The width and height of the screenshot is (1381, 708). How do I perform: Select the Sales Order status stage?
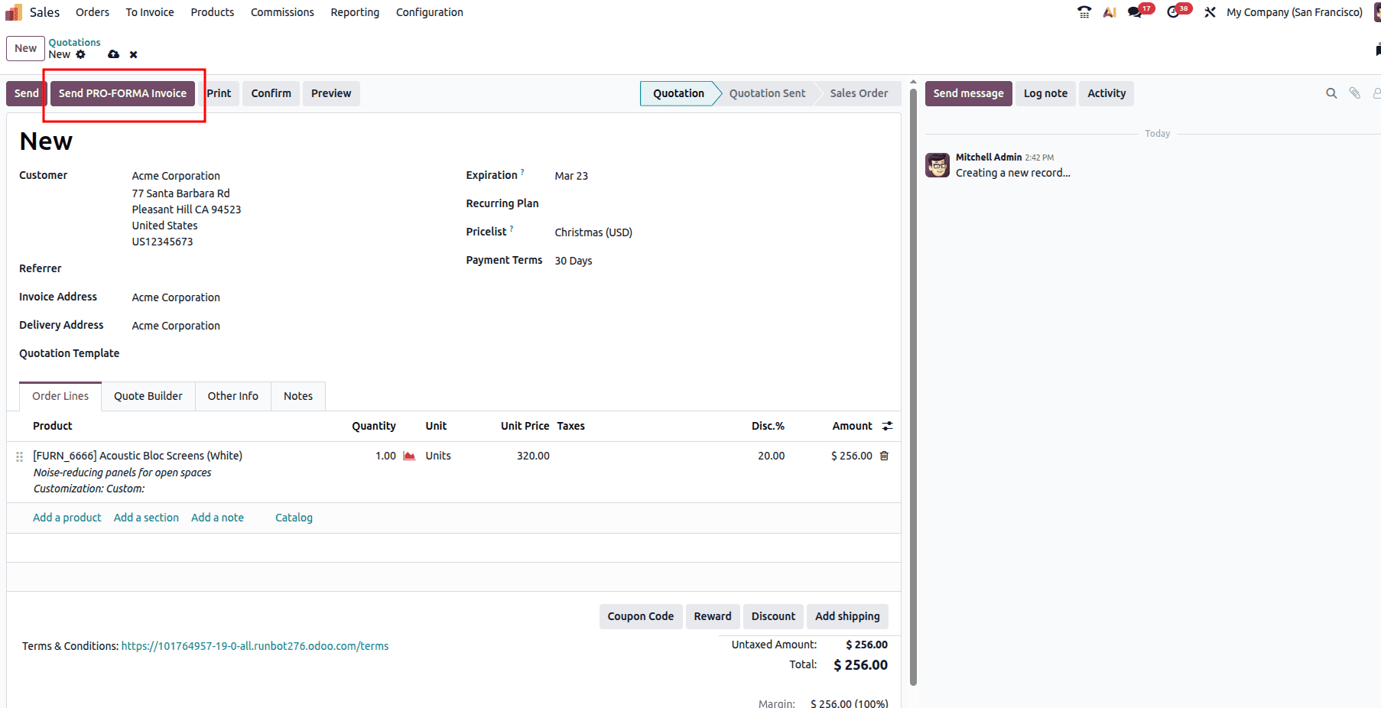859,93
